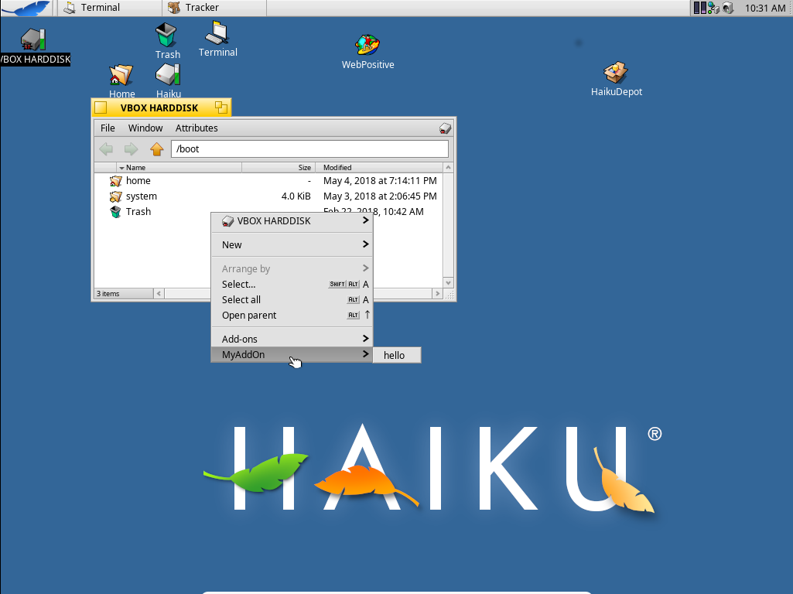The image size is (793, 594).
Task: Select the system folder in the file list
Action: 134,196
